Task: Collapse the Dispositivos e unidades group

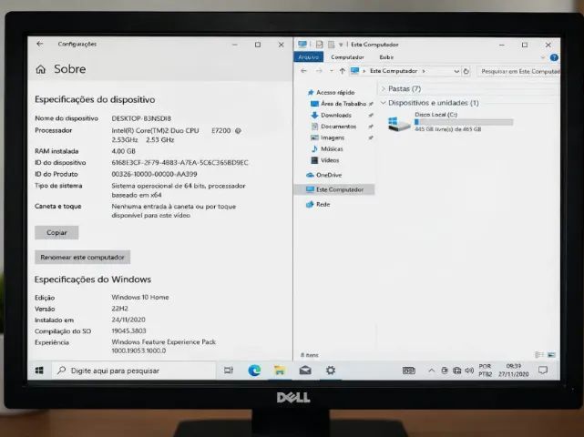Action: [383, 102]
